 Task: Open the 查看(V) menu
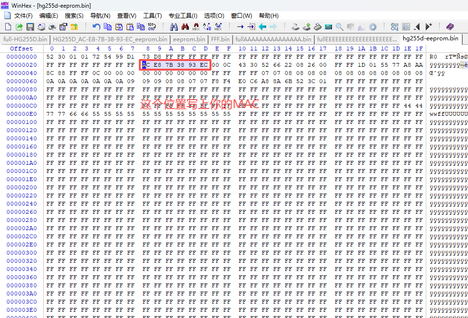tap(126, 16)
